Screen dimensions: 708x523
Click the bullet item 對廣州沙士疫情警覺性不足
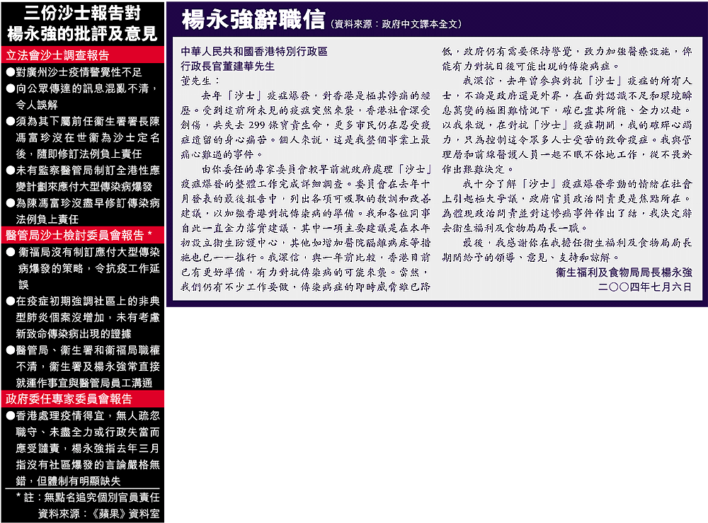tap(78, 72)
